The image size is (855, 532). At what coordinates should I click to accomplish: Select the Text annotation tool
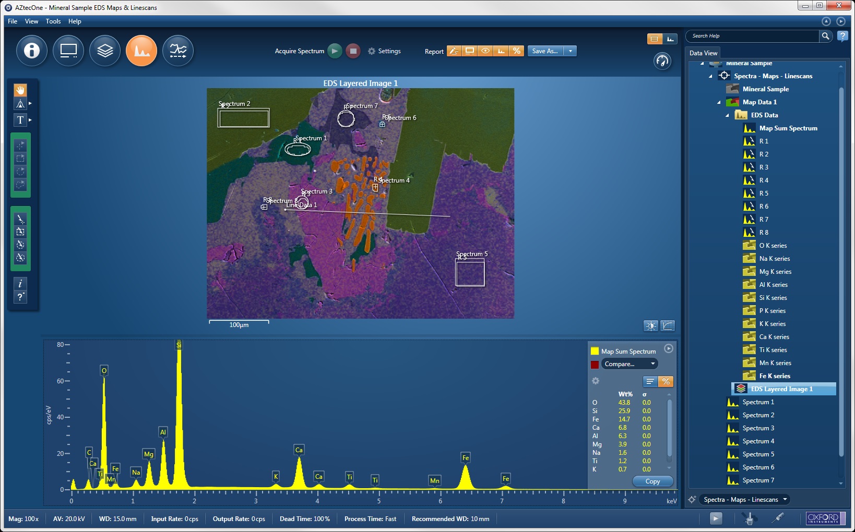[20, 120]
